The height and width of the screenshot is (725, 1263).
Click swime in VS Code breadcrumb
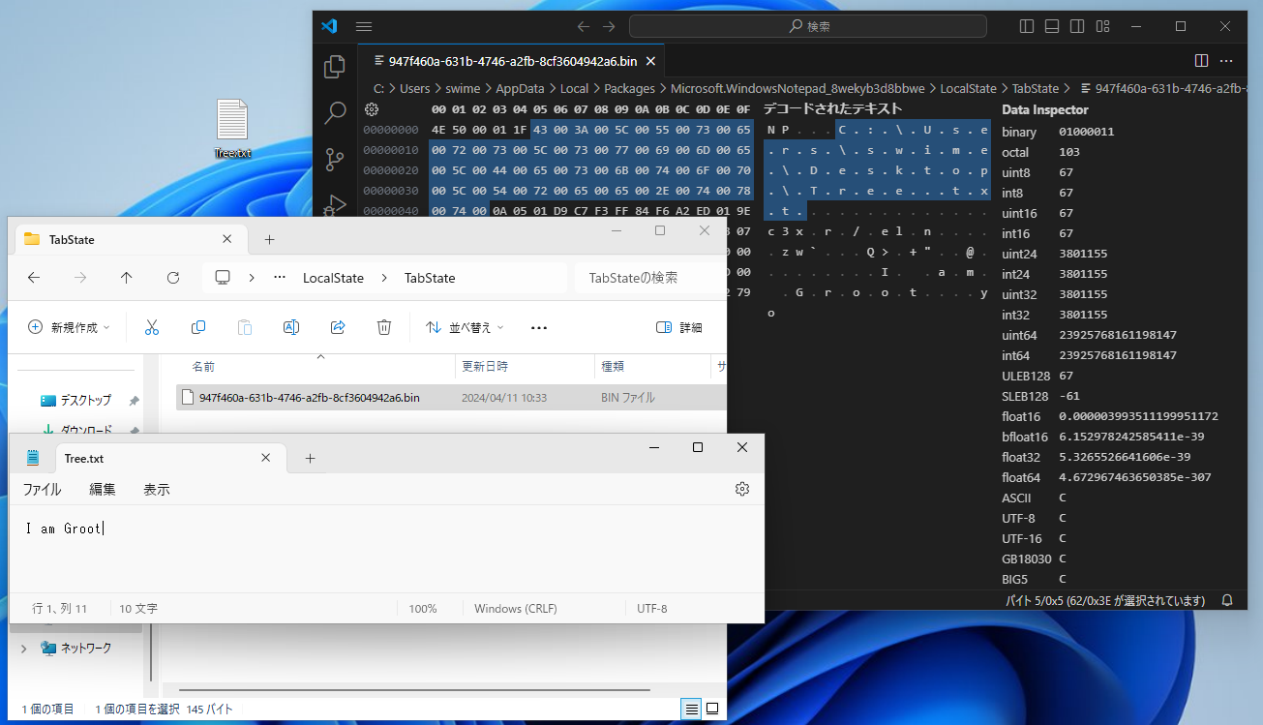coord(463,88)
